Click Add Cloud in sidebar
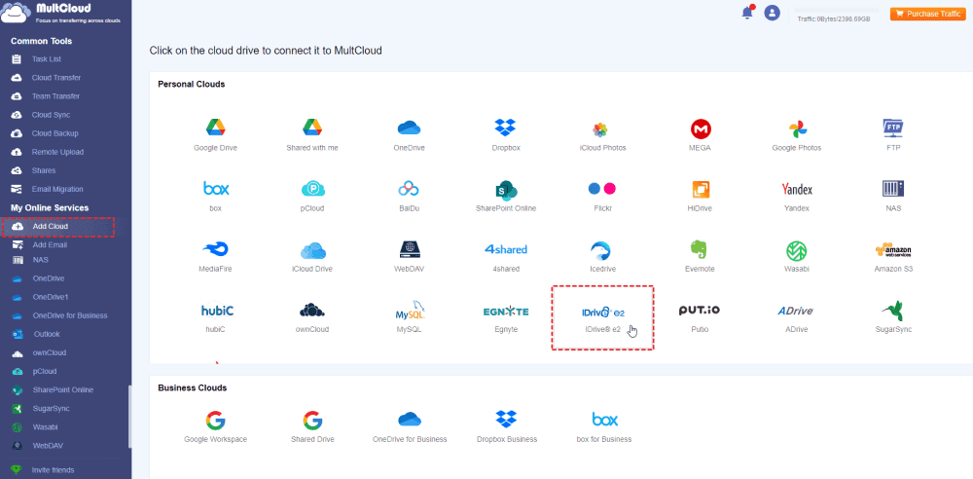 coord(58,227)
